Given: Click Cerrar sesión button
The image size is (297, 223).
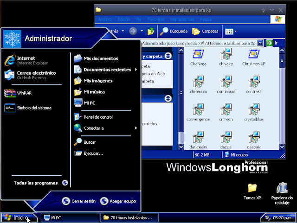Looking at the screenshot, I should pyautogui.click(x=79, y=201).
